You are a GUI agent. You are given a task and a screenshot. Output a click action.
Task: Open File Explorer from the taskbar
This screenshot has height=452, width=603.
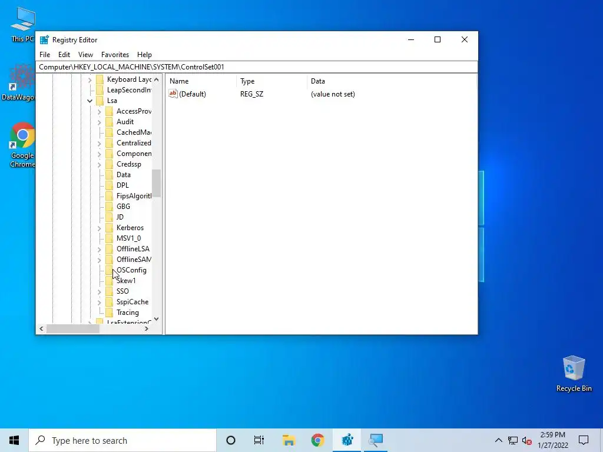pyautogui.click(x=289, y=440)
